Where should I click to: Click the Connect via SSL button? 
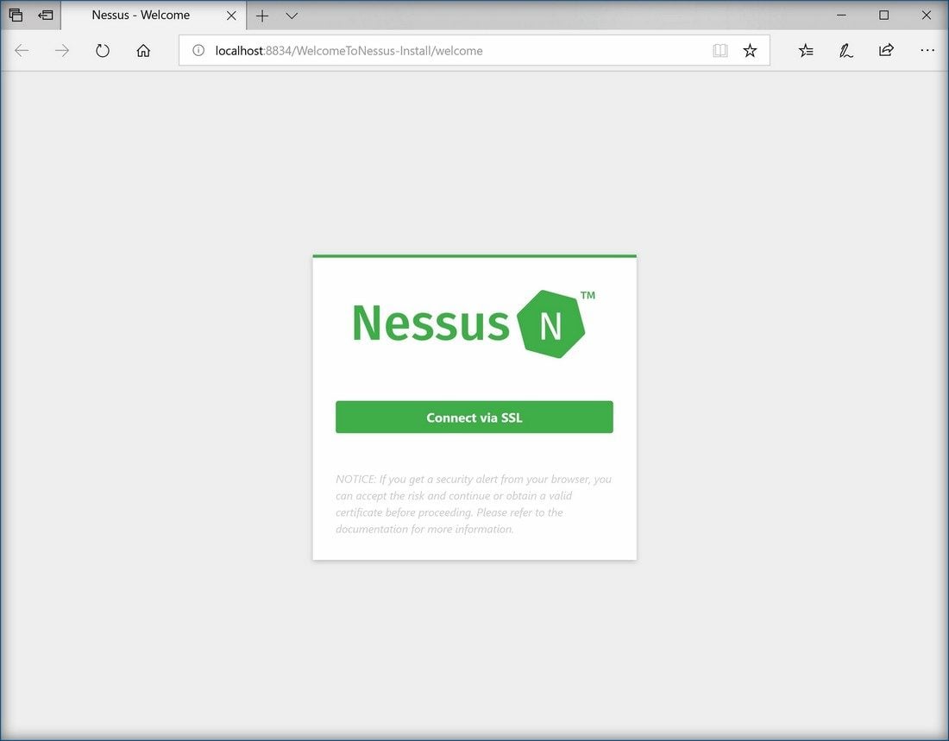pos(474,418)
